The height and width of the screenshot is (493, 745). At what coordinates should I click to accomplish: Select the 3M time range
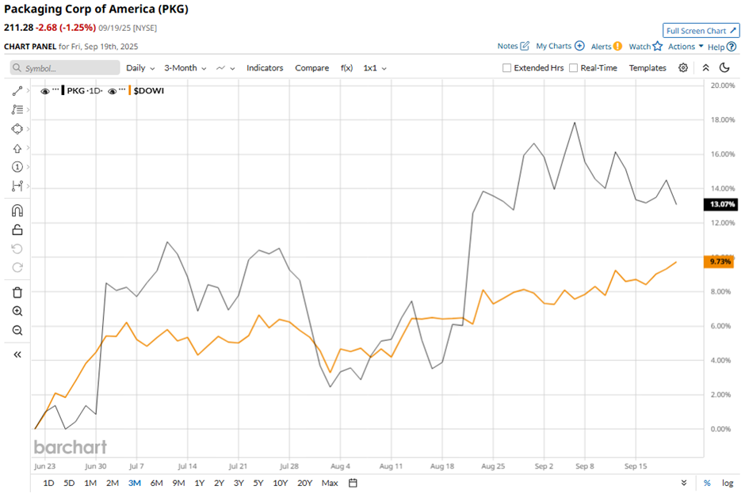135,483
